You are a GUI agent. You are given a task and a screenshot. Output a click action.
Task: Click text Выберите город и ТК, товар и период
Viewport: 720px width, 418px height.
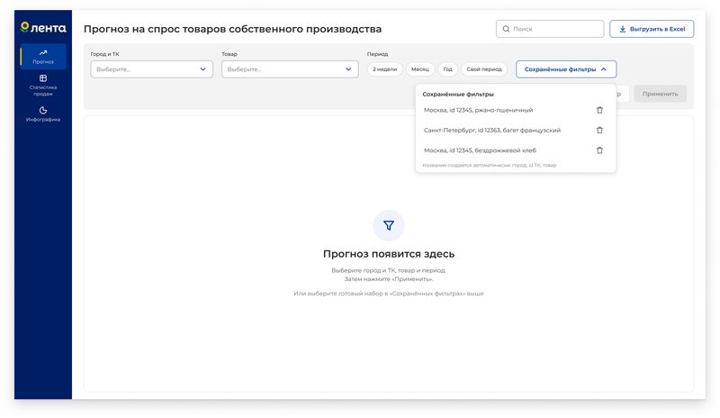(389, 270)
